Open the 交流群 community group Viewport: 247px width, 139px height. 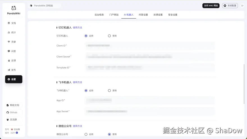click(14, 120)
